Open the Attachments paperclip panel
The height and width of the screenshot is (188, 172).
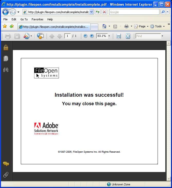pyautogui.click(x=6, y=175)
